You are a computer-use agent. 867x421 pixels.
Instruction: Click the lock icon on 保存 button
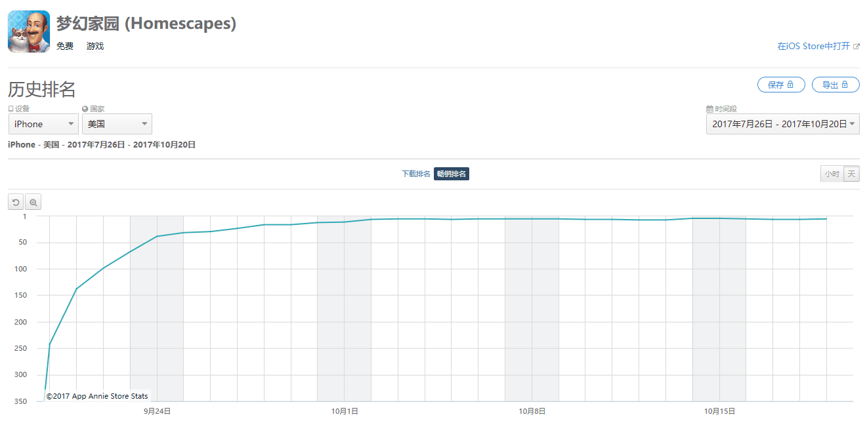coord(791,85)
